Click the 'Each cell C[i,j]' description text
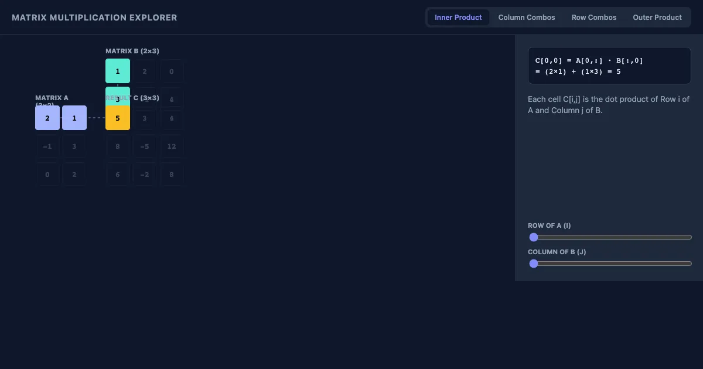Image resolution: width=703 pixels, height=369 pixels. (x=609, y=104)
